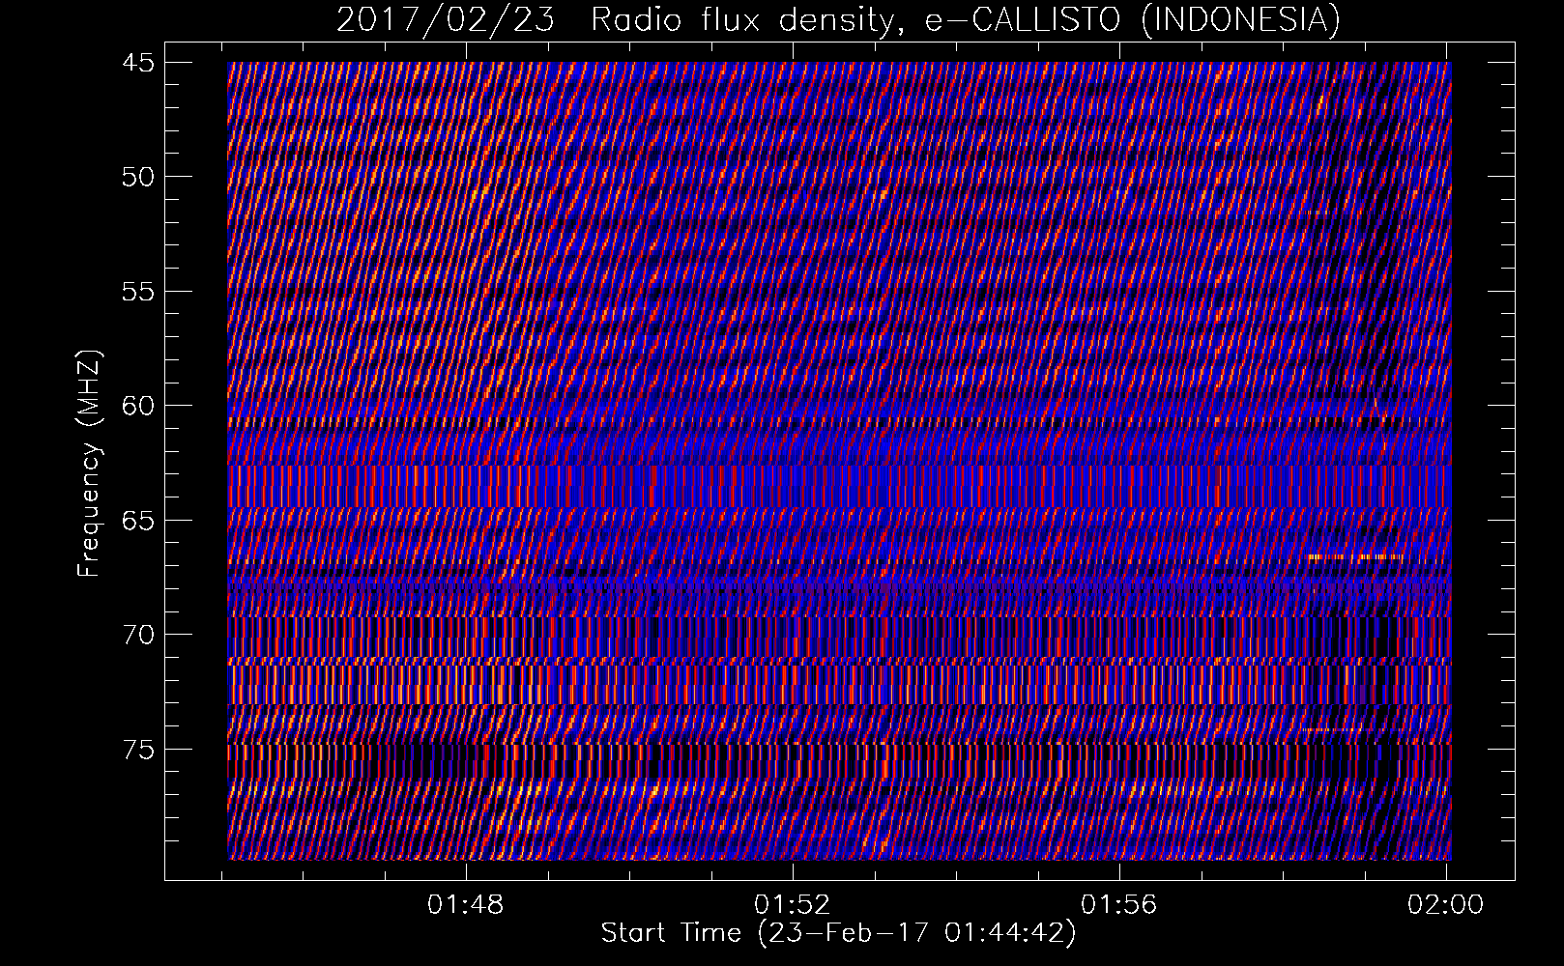Click the 02:00 time tick label
The image size is (1564, 966).
pyautogui.click(x=1445, y=905)
